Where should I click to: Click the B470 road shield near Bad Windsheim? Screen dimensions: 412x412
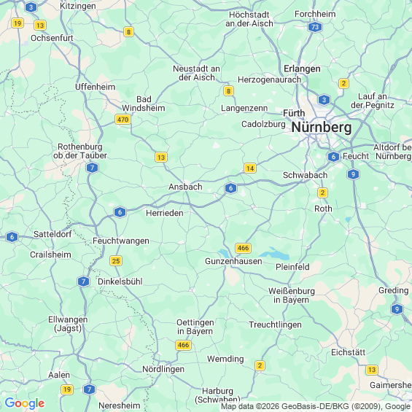tap(123, 120)
